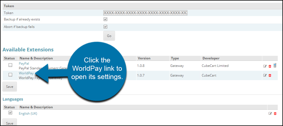
Task: Edit the PayPal extension
Action: tap(265, 66)
